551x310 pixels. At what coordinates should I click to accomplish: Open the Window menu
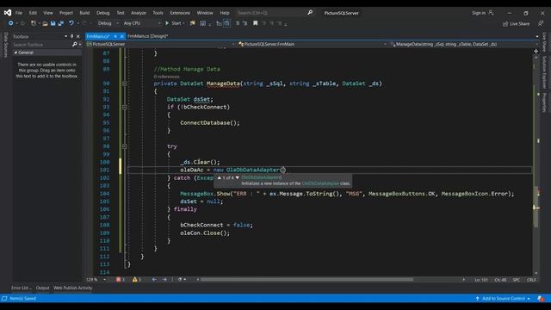coord(205,13)
